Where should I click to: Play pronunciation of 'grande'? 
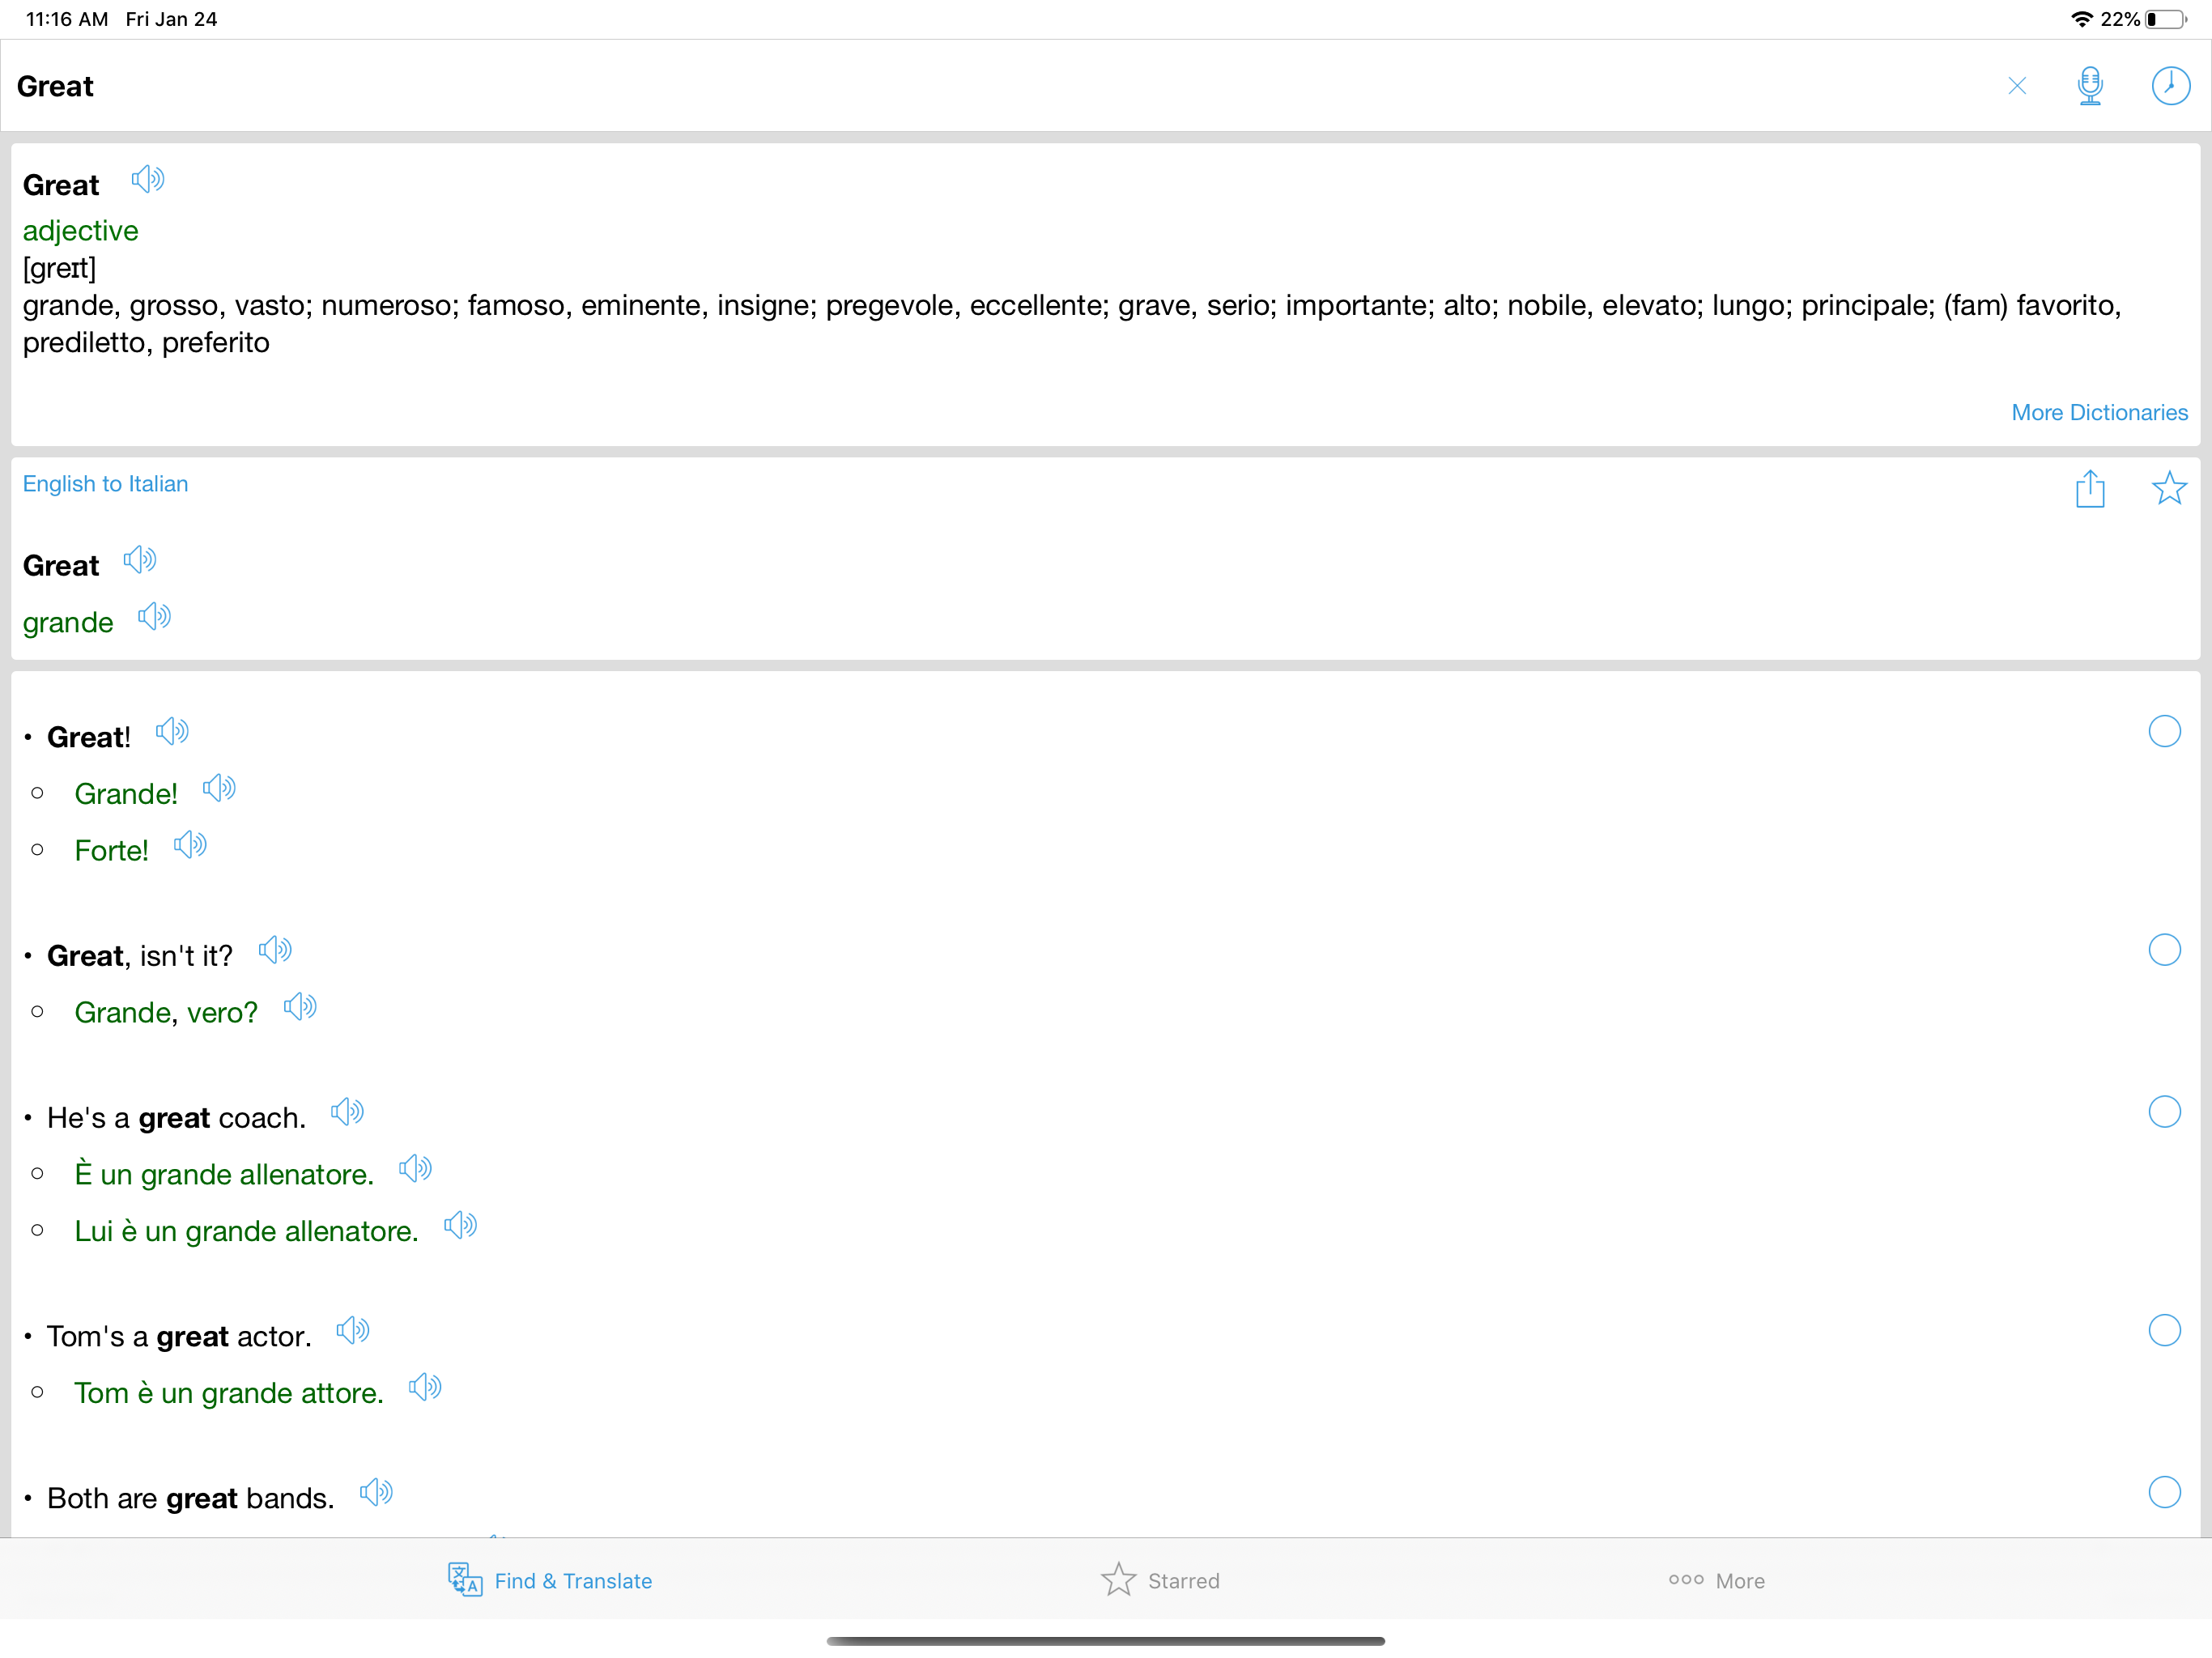pos(154,616)
